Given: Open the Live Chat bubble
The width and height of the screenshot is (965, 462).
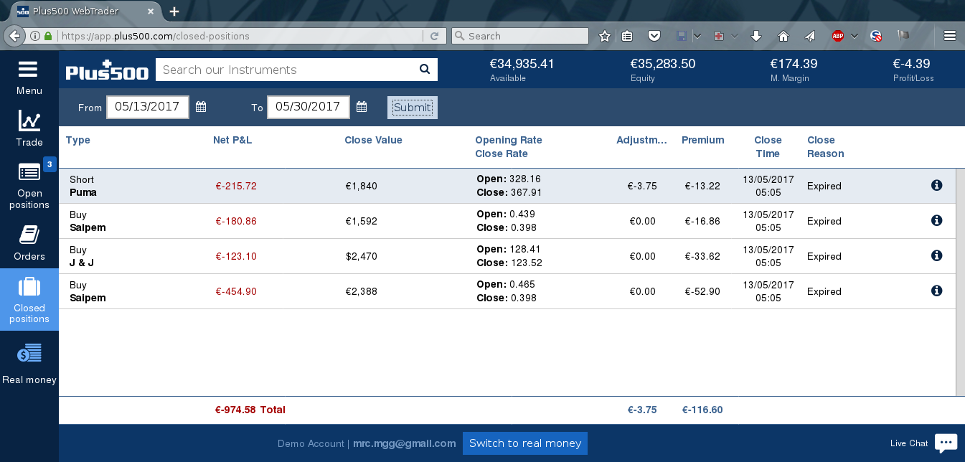Looking at the screenshot, I should coord(946,443).
